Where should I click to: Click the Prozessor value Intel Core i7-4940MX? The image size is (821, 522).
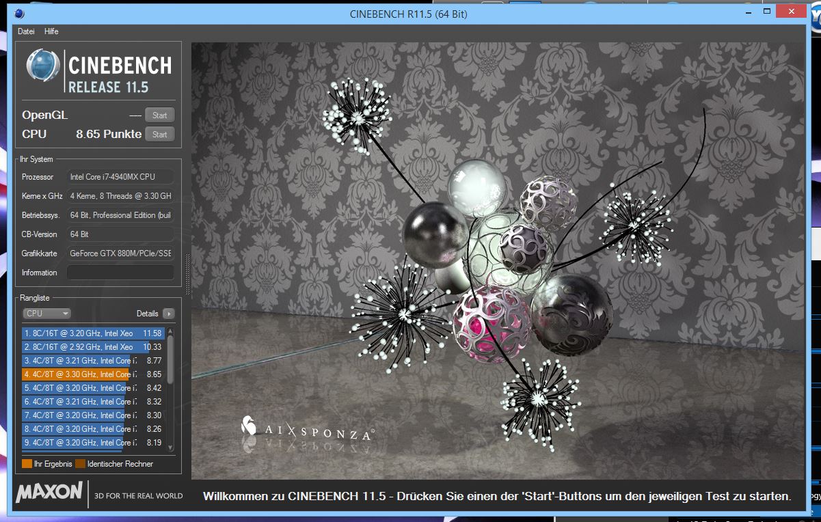coord(120,177)
